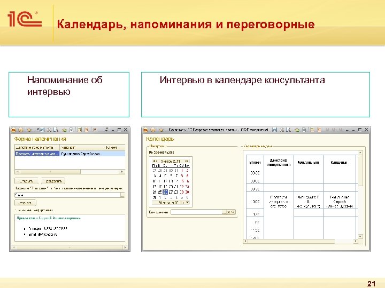Open the 1C main menu in Calendar window

point(145,130)
